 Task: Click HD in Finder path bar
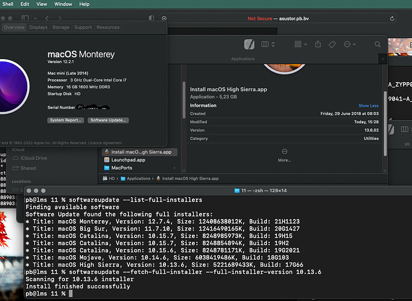pos(109,179)
